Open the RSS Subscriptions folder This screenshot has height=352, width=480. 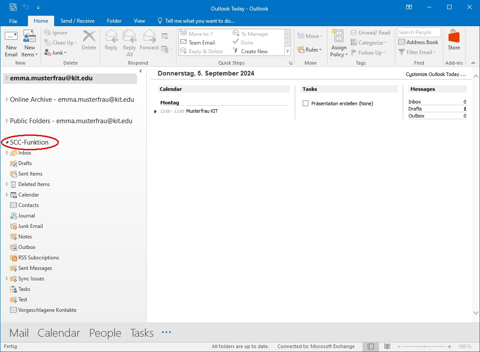pos(35,258)
